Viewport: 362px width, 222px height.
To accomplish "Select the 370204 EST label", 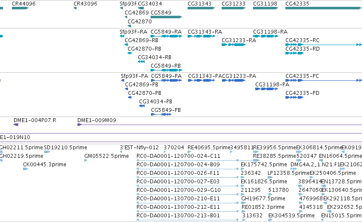I will pos(174,148).
